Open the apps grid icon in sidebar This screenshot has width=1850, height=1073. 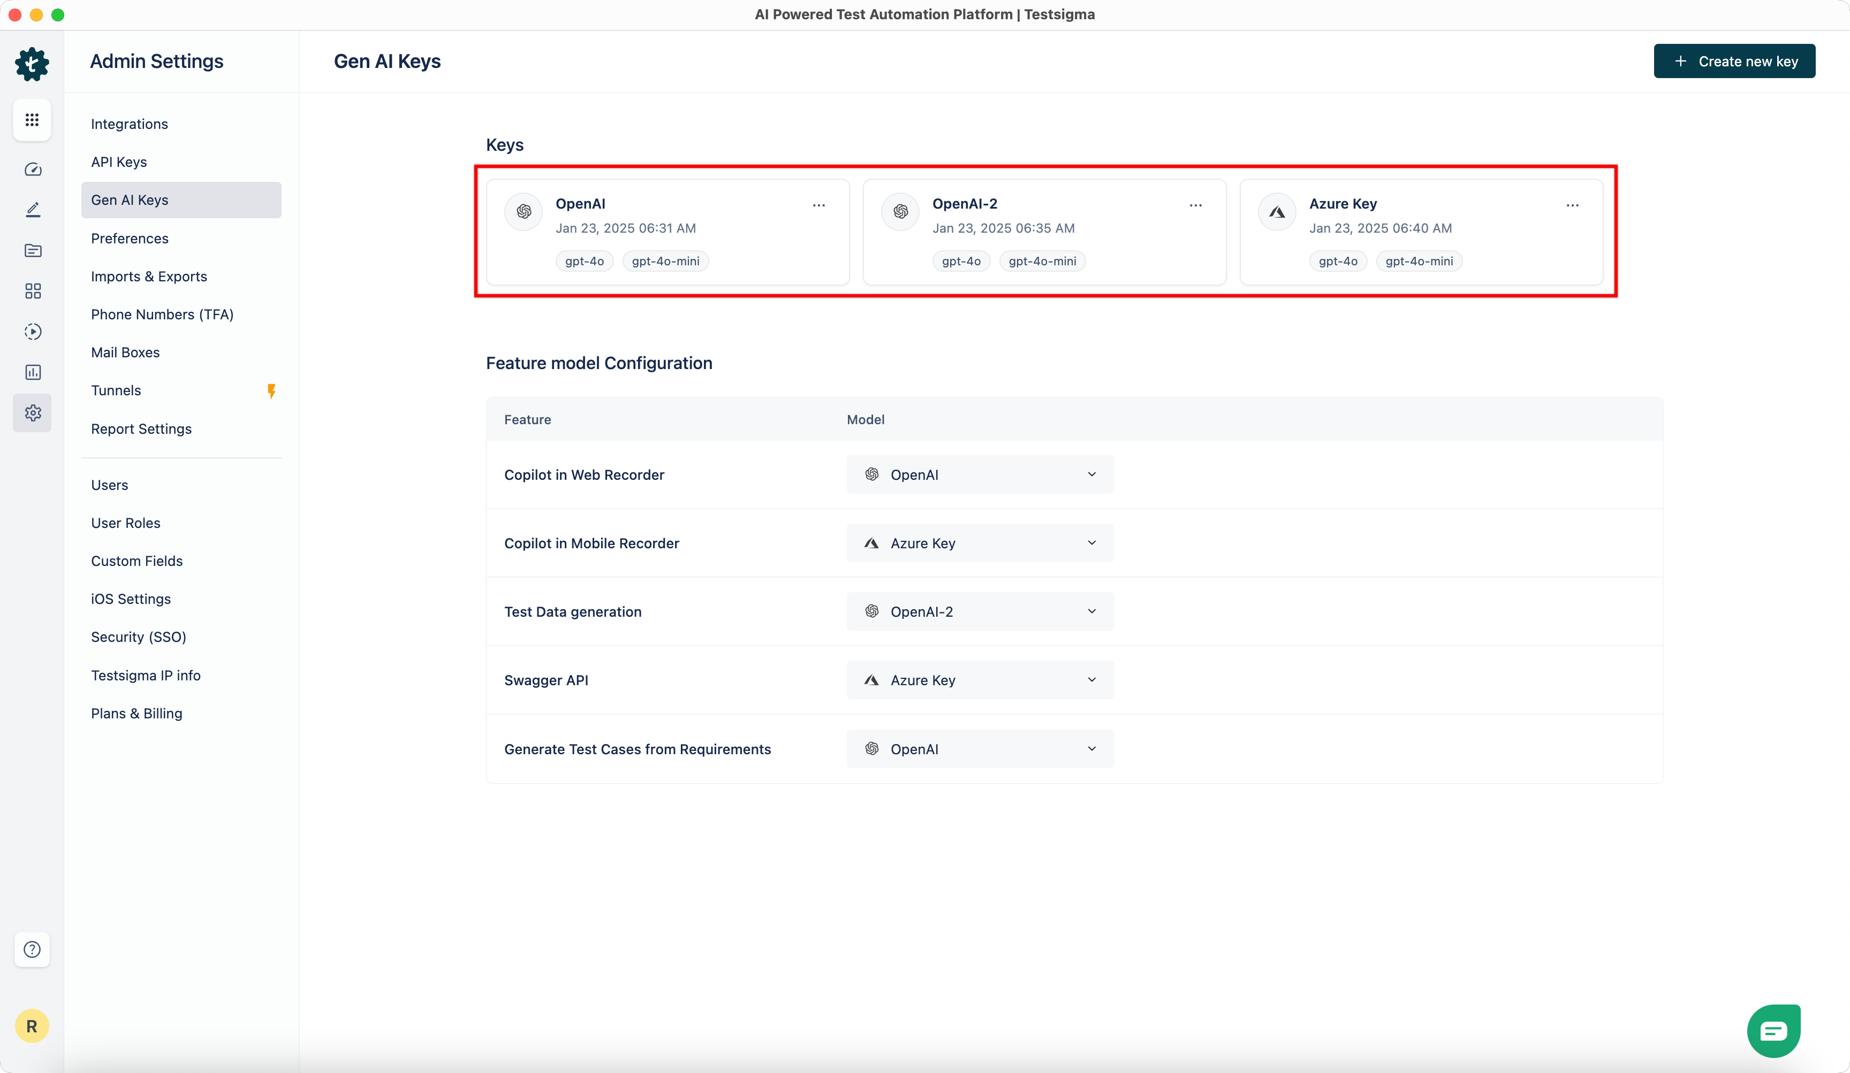32,119
